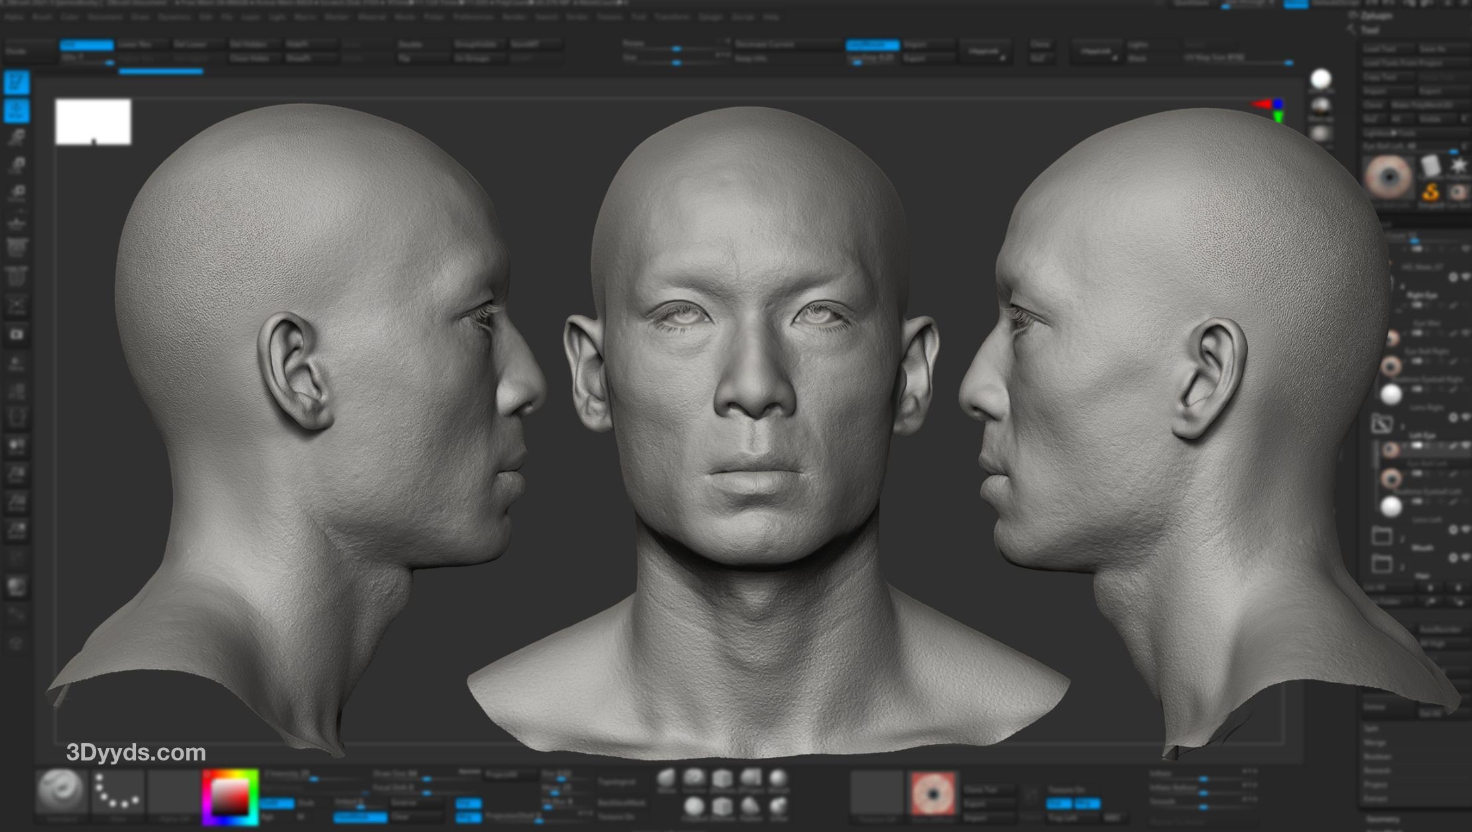Toggle Edit mode button in left shelf
The height and width of the screenshot is (832, 1472).
coord(17,83)
